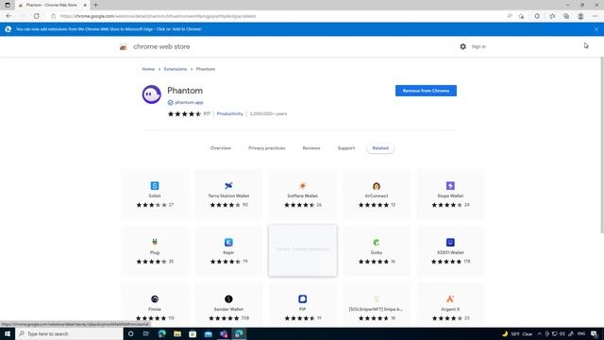604x340 pixels.
Task: Click the browser address bar URL
Action: 158,16
